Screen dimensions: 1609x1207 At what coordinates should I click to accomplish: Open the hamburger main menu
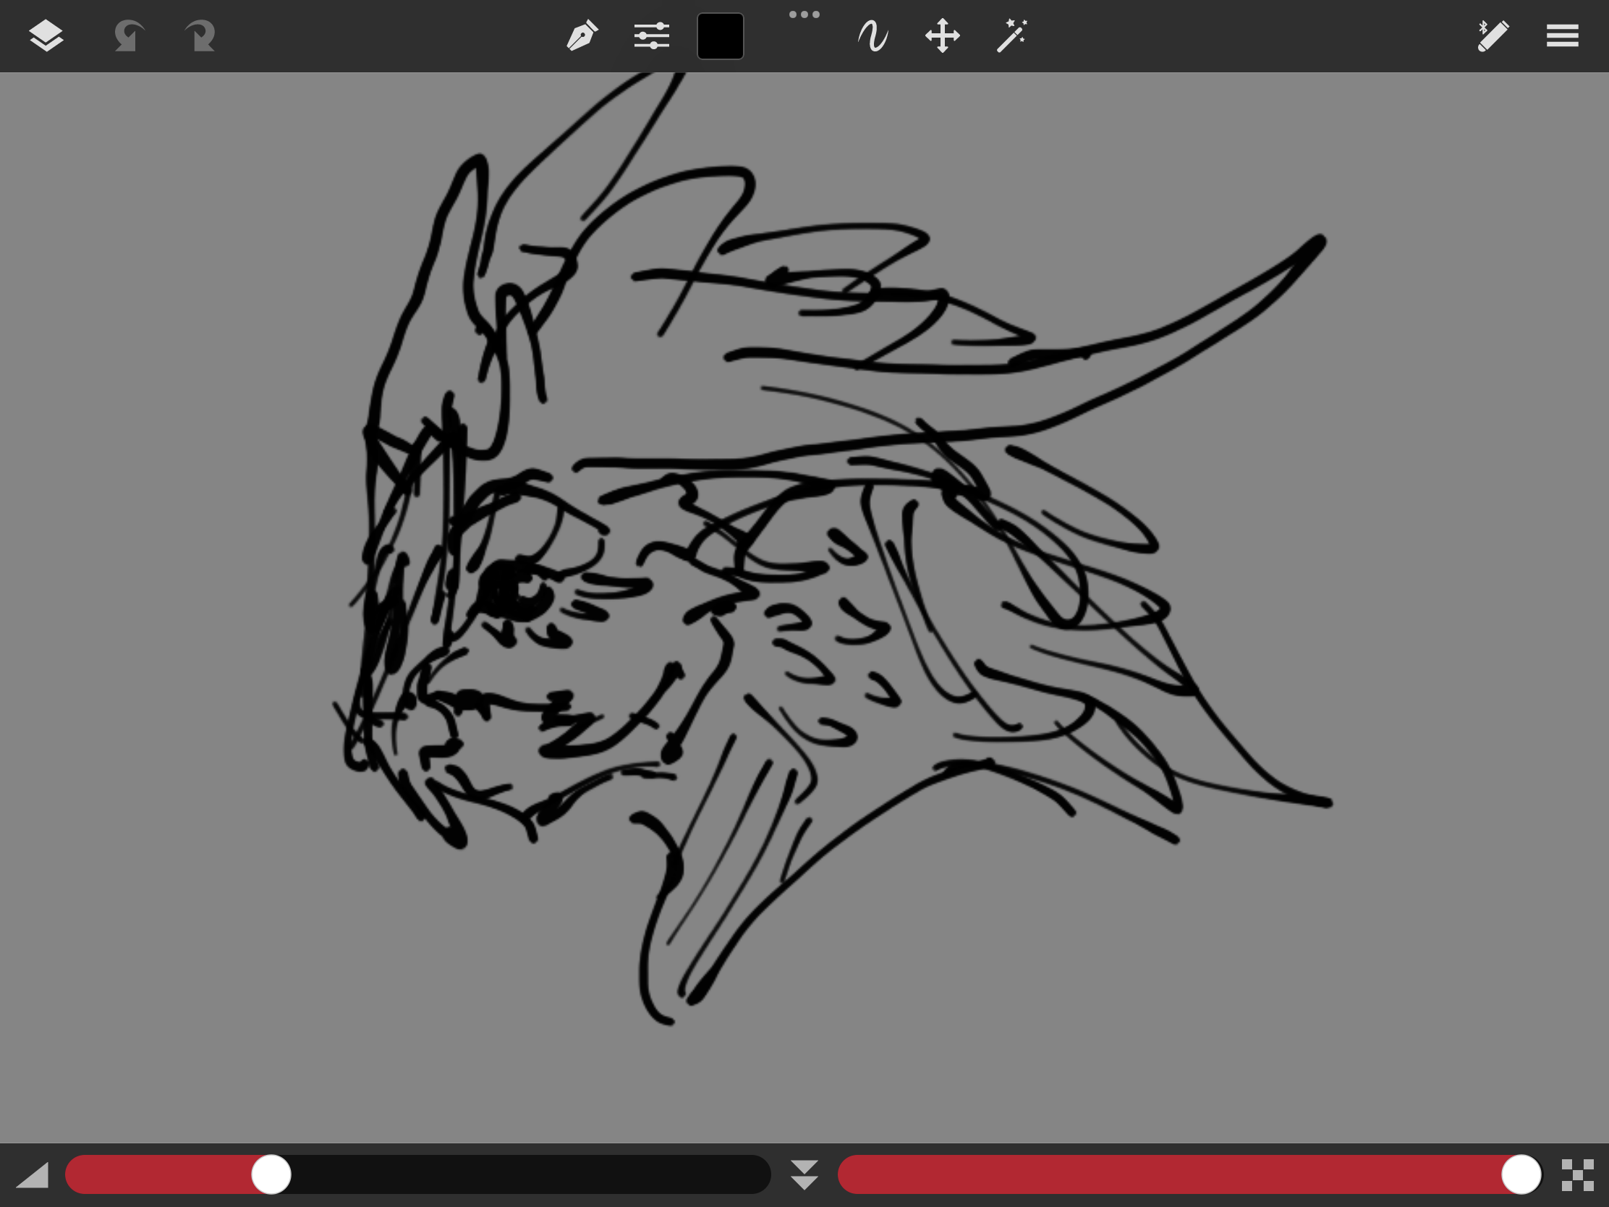click(1563, 35)
